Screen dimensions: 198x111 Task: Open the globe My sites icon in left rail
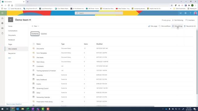tap(2, 23)
